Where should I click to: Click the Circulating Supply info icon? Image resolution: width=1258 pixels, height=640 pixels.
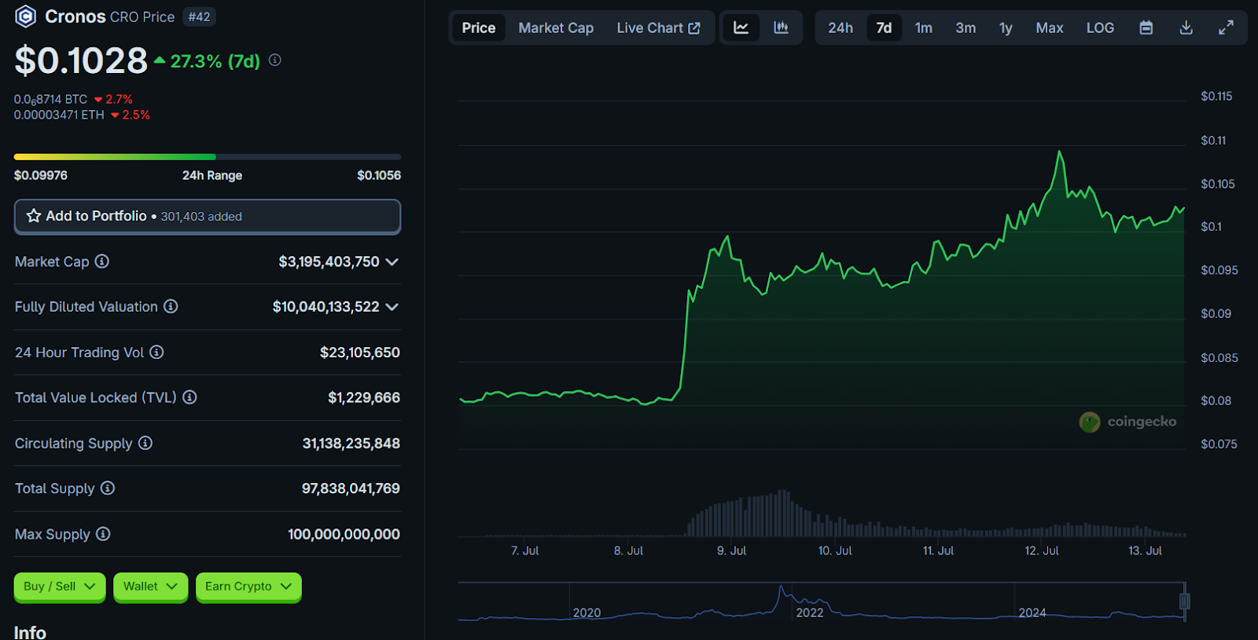click(145, 443)
